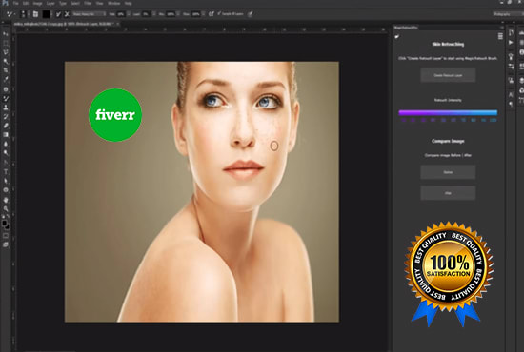This screenshot has height=352, width=524.
Task: Open the Filter menu
Action: pyautogui.click(x=88, y=4)
